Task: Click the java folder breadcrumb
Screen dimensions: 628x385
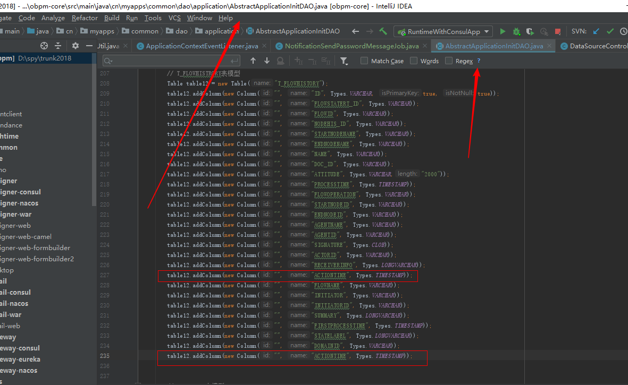Action: click(x=38, y=31)
